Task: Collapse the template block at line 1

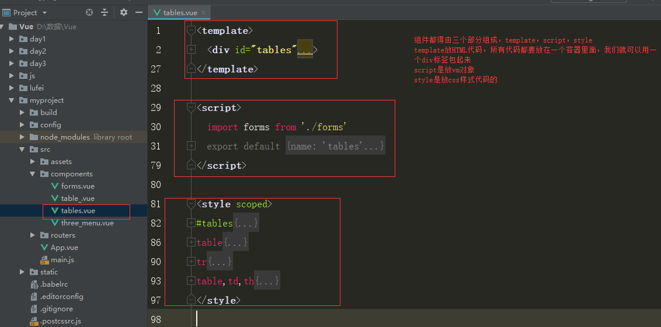Action: pyautogui.click(x=192, y=30)
